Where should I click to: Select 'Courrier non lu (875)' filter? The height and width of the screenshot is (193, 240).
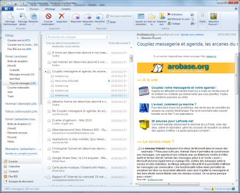[19, 40]
